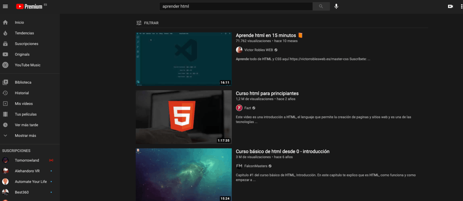
Task: Open Mis vídeos menu entry
Action: click(30, 104)
